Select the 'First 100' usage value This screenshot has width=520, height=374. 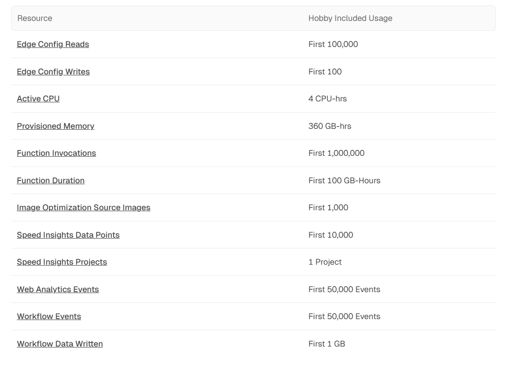[325, 72]
